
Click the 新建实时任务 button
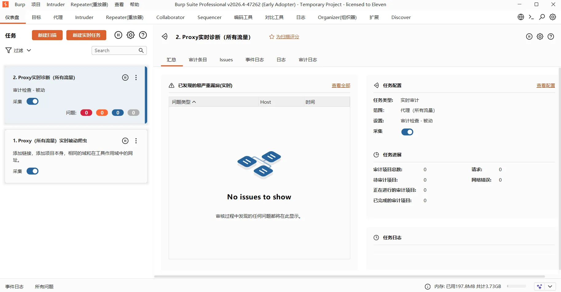(86, 35)
